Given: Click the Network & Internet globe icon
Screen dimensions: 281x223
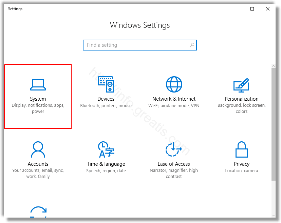Looking at the screenshot, I should click(174, 84).
